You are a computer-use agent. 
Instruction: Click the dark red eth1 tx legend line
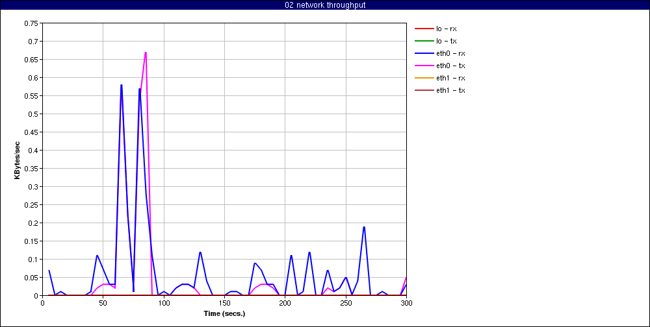click(424, 90)
